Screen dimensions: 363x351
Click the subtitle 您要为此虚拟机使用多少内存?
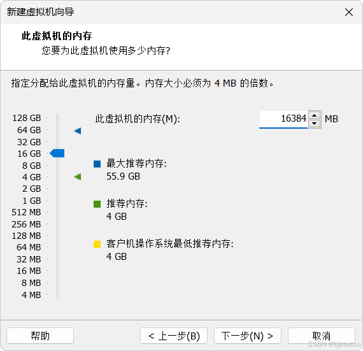(x=106, y=51)
